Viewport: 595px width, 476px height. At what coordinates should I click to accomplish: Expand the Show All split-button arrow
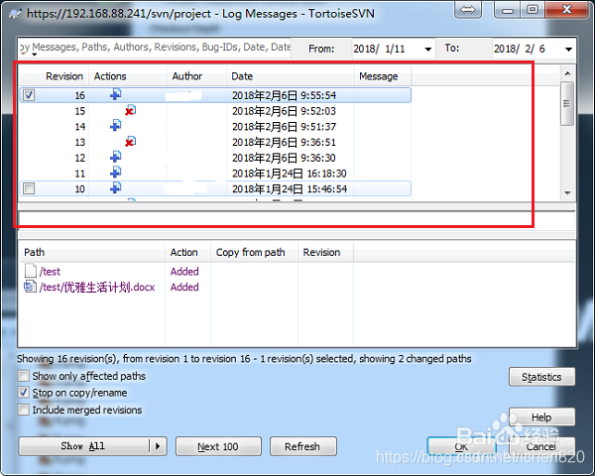click(158, 446)
